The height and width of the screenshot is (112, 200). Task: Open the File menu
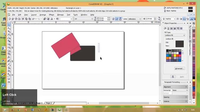(x=13, y=15)
